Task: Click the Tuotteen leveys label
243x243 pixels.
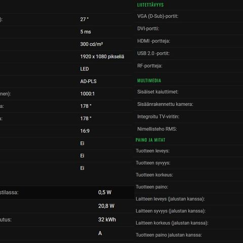Action: pyautogui.click(x=152, y=151)
